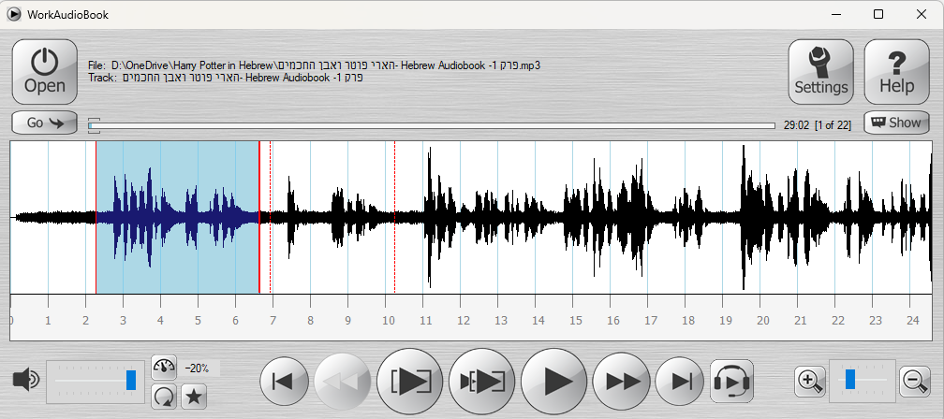
Task: Zoom out the waveform with minus magnifier
Action: (x=914, y=382)
